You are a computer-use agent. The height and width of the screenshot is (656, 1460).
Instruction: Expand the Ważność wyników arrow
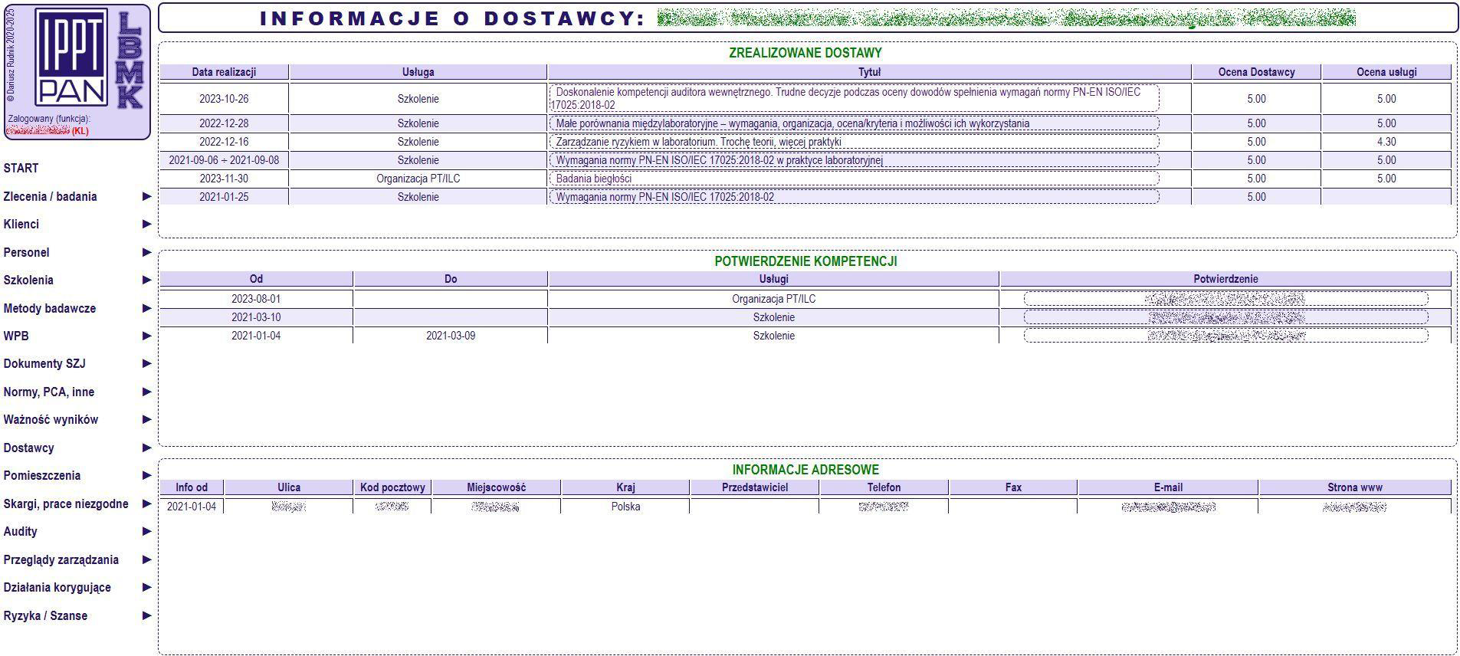click(x=146, y=420)
